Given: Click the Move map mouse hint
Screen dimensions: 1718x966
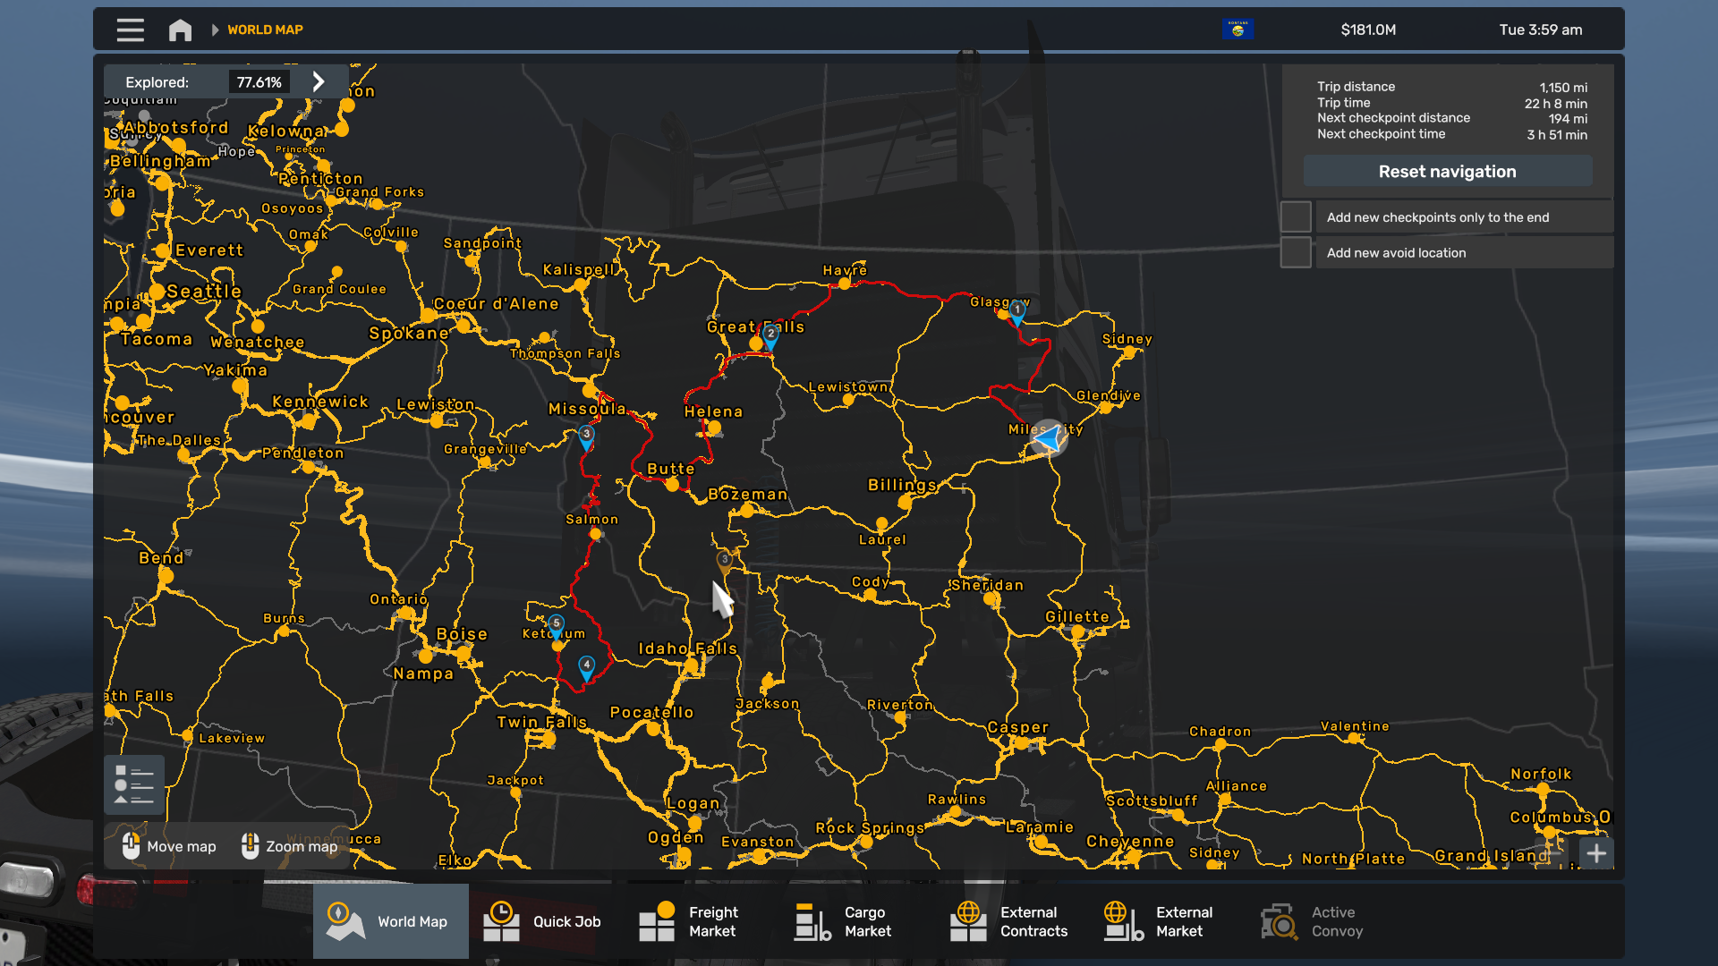Looking at the screenshot, I should coord(170,846).
